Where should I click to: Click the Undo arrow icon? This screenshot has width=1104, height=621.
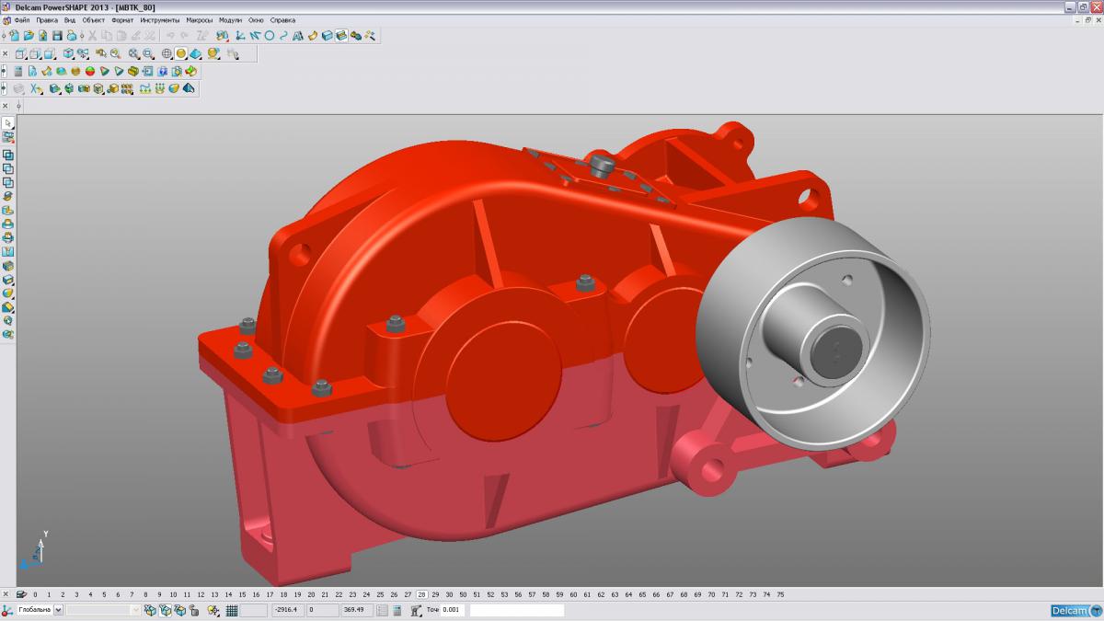coord(170,35)
